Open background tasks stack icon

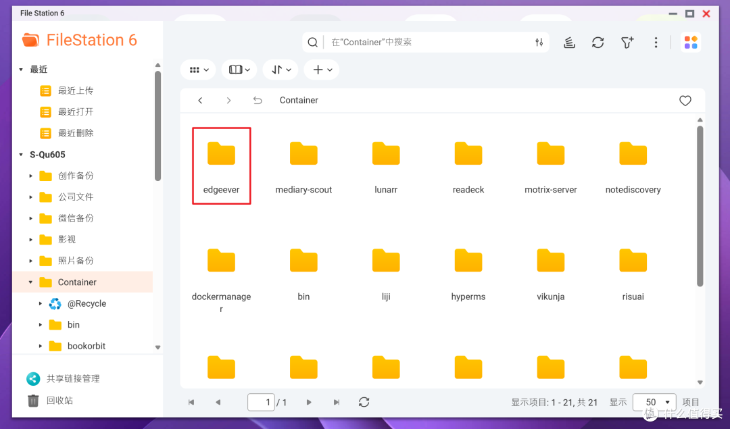[x=569, y=43]
